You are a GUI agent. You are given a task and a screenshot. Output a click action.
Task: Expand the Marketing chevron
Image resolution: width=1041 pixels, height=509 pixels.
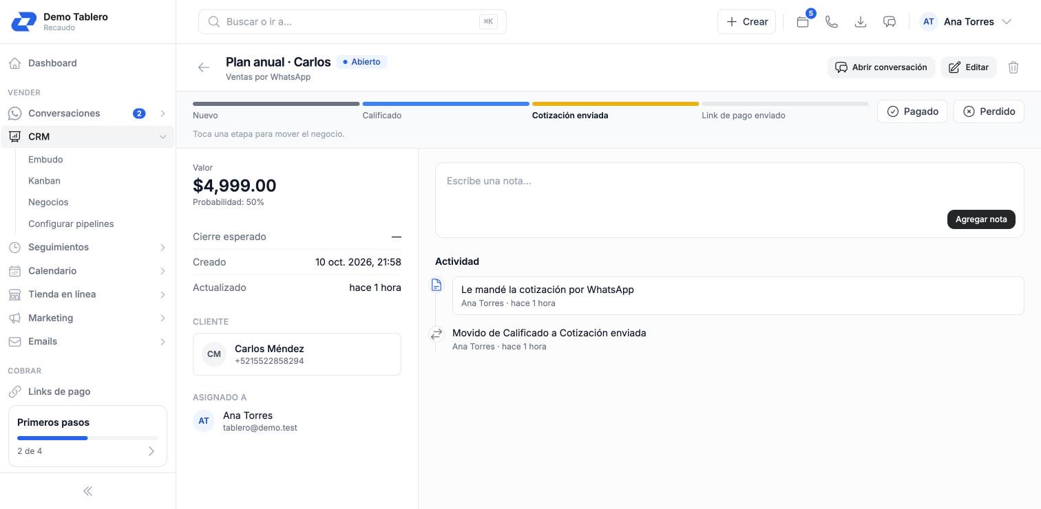(x=162, y=318)
